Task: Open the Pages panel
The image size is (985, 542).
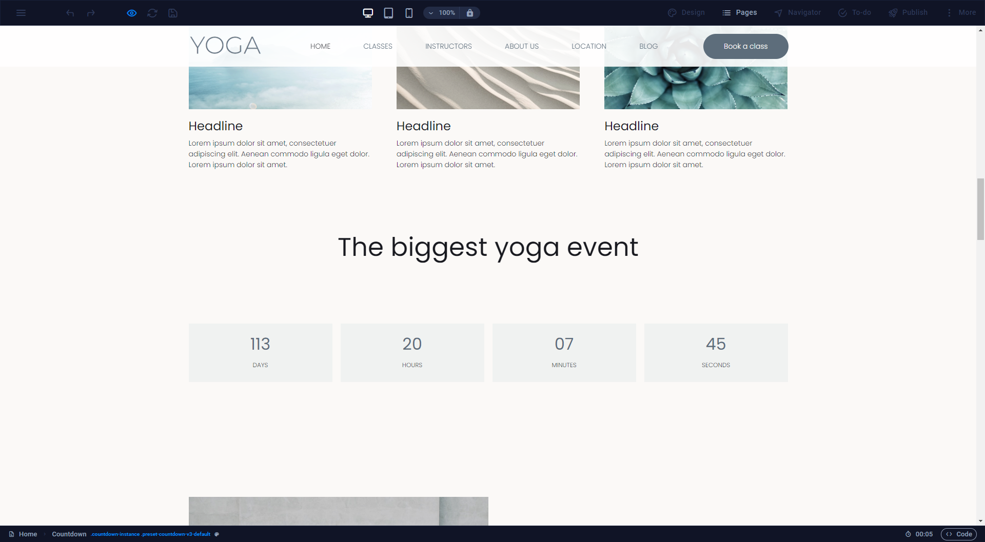Action: point(740,13)
